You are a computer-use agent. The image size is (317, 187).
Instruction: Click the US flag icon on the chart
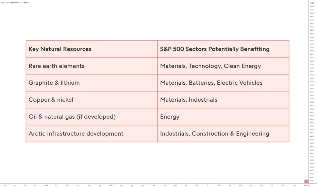(x=306, y=182)
